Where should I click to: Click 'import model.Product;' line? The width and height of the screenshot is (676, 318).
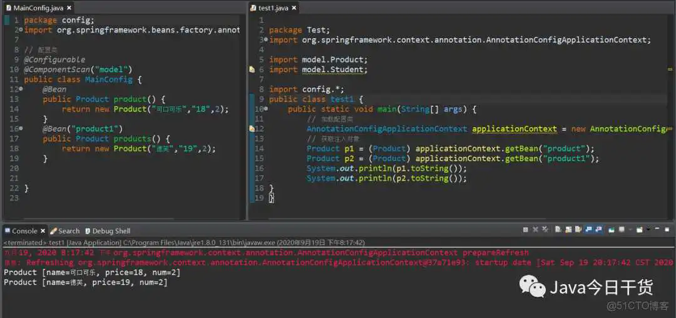tap(319, 59)
